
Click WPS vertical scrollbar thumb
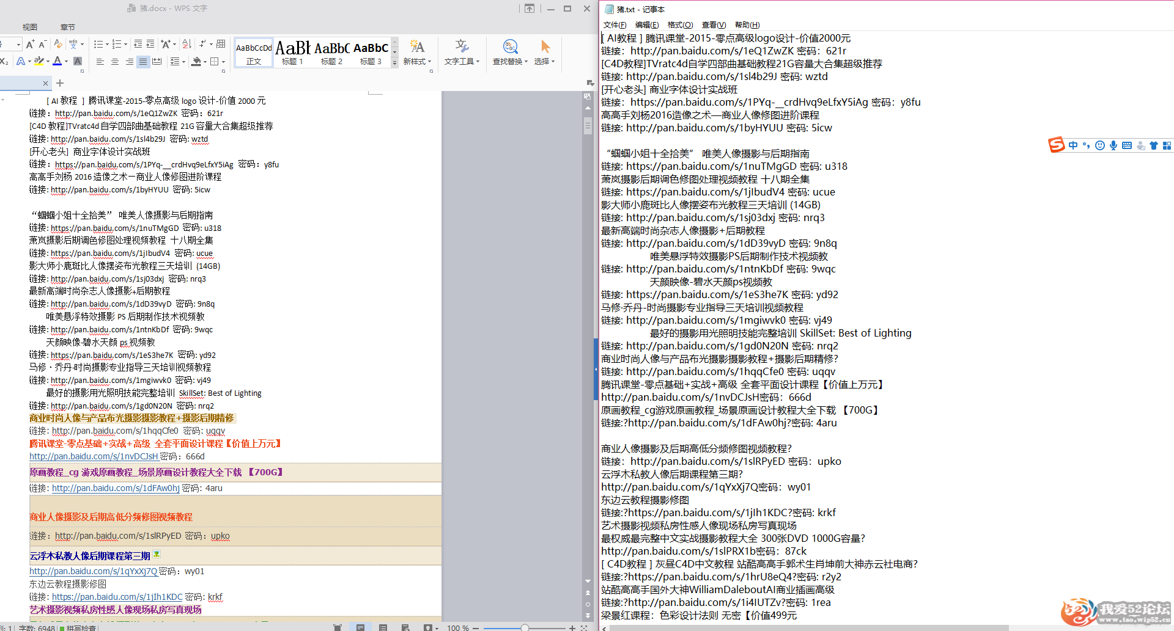588,126
